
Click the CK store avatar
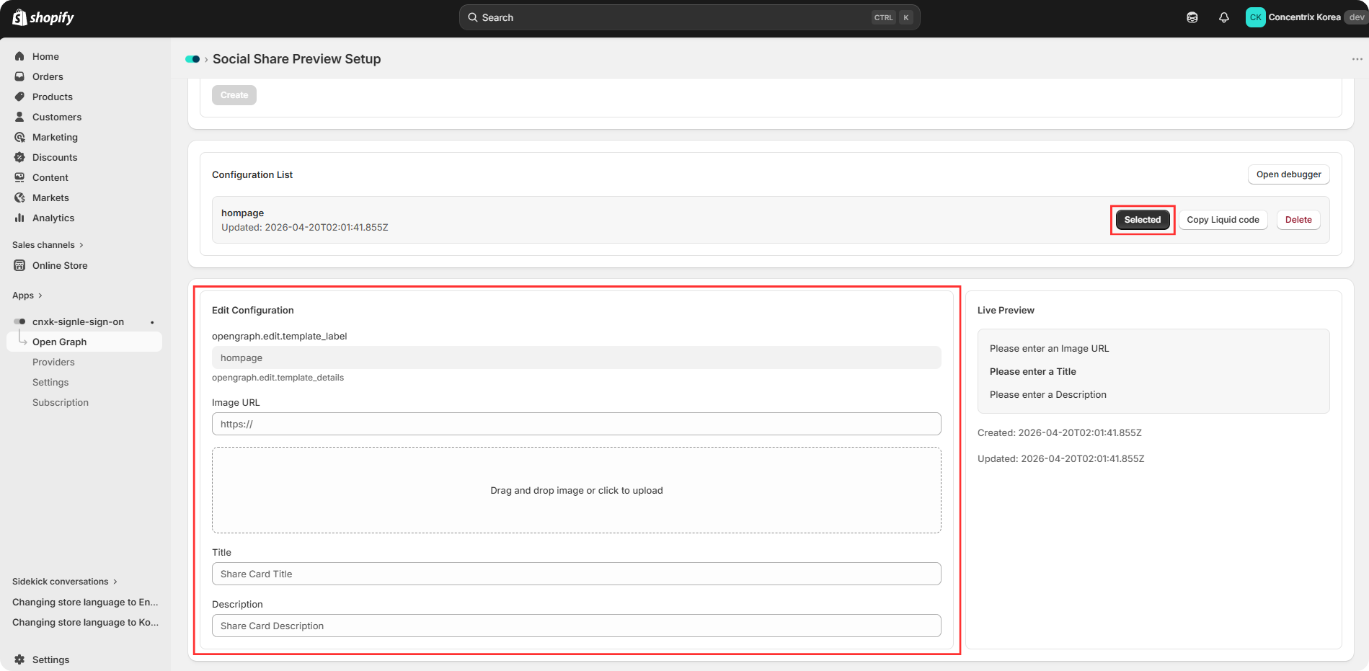(1255, 17)
